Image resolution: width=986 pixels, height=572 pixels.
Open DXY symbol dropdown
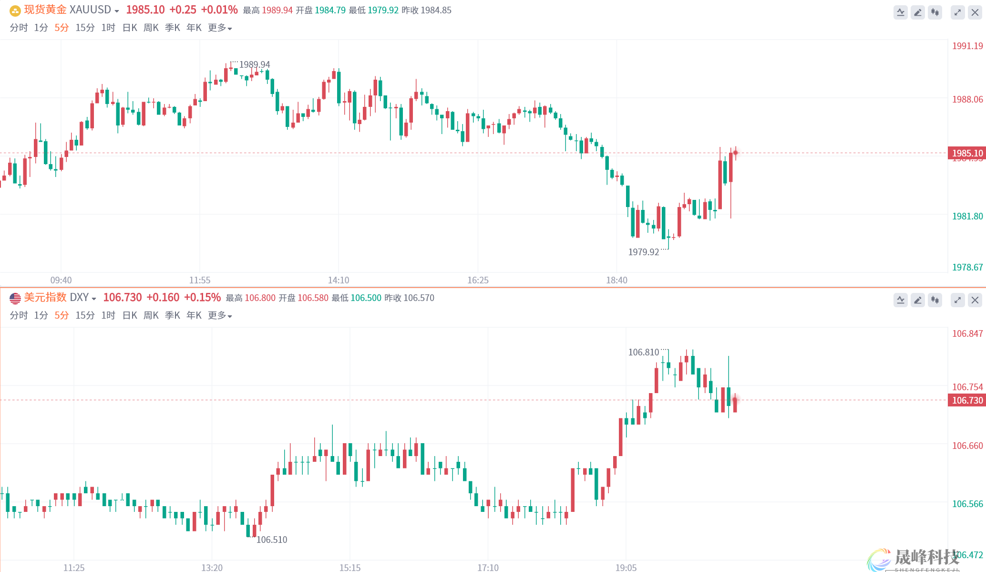click(94, 299)
